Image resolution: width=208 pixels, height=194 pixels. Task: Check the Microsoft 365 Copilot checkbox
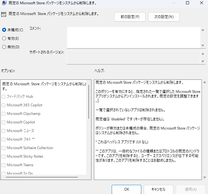4,105
